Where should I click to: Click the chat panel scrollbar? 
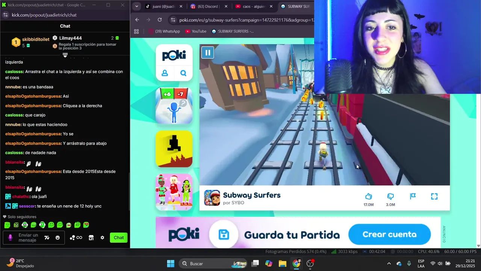click(129, 192)
